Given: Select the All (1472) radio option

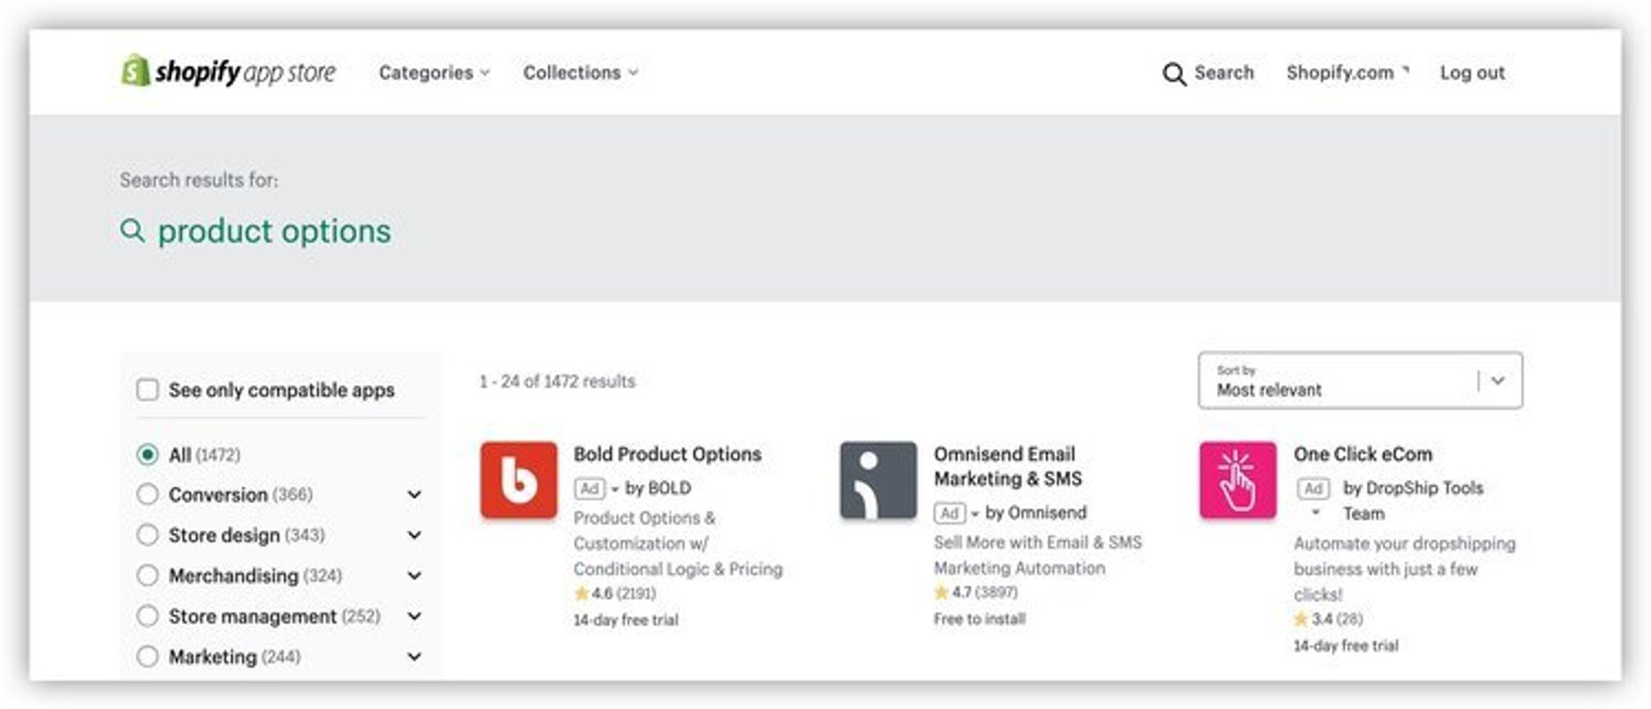Looking at the screenshot, I should click(147, 454).
